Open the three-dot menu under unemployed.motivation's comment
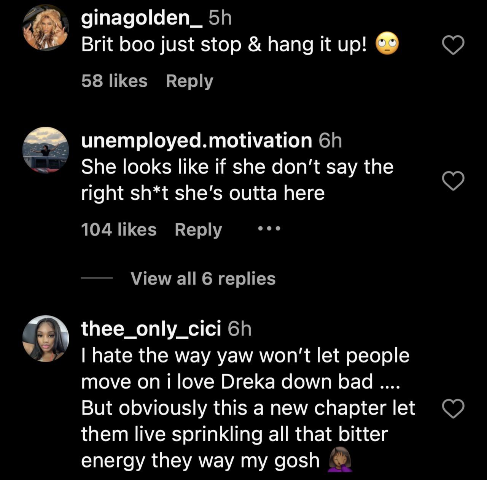This screenshot has width=487, height=480. (x=269, y=229)
